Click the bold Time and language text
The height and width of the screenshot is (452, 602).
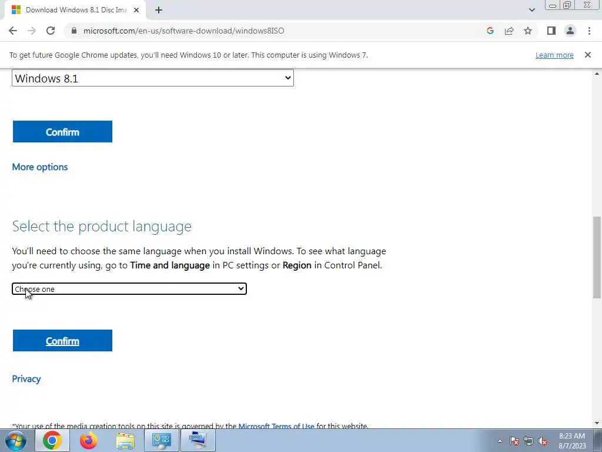coord(170,265)
